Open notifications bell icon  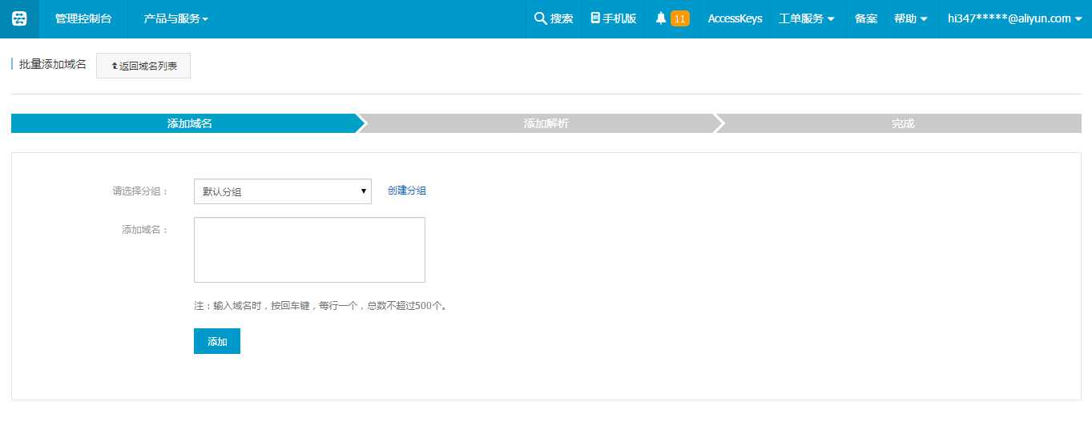pyautogui.click(x=661, y=18)
